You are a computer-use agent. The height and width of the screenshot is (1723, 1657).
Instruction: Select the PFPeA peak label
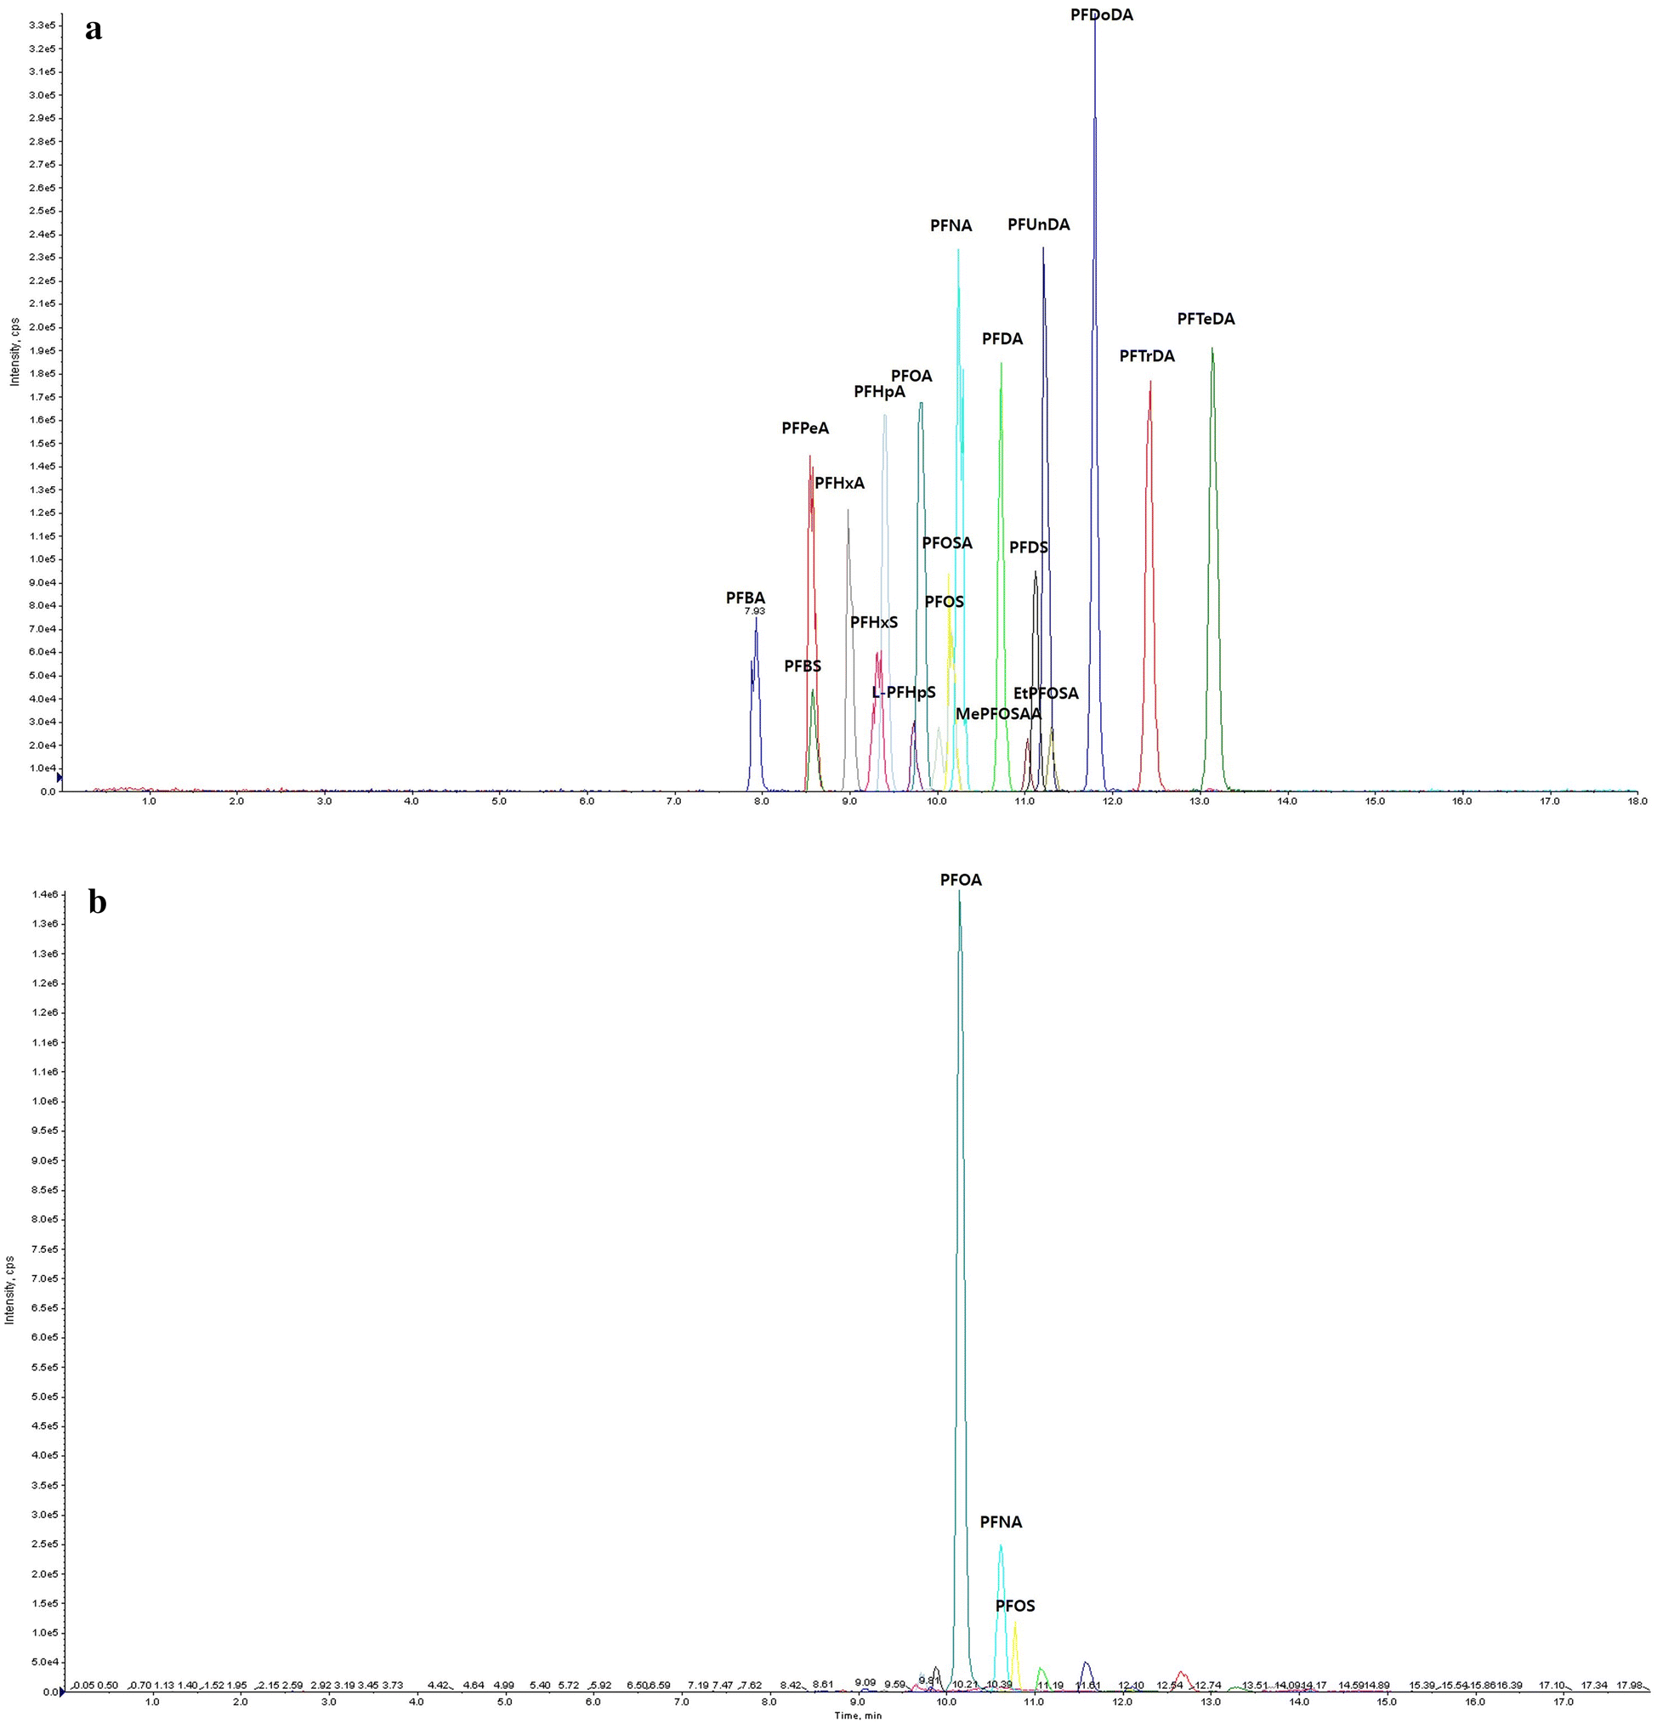[x=805, y=429]
